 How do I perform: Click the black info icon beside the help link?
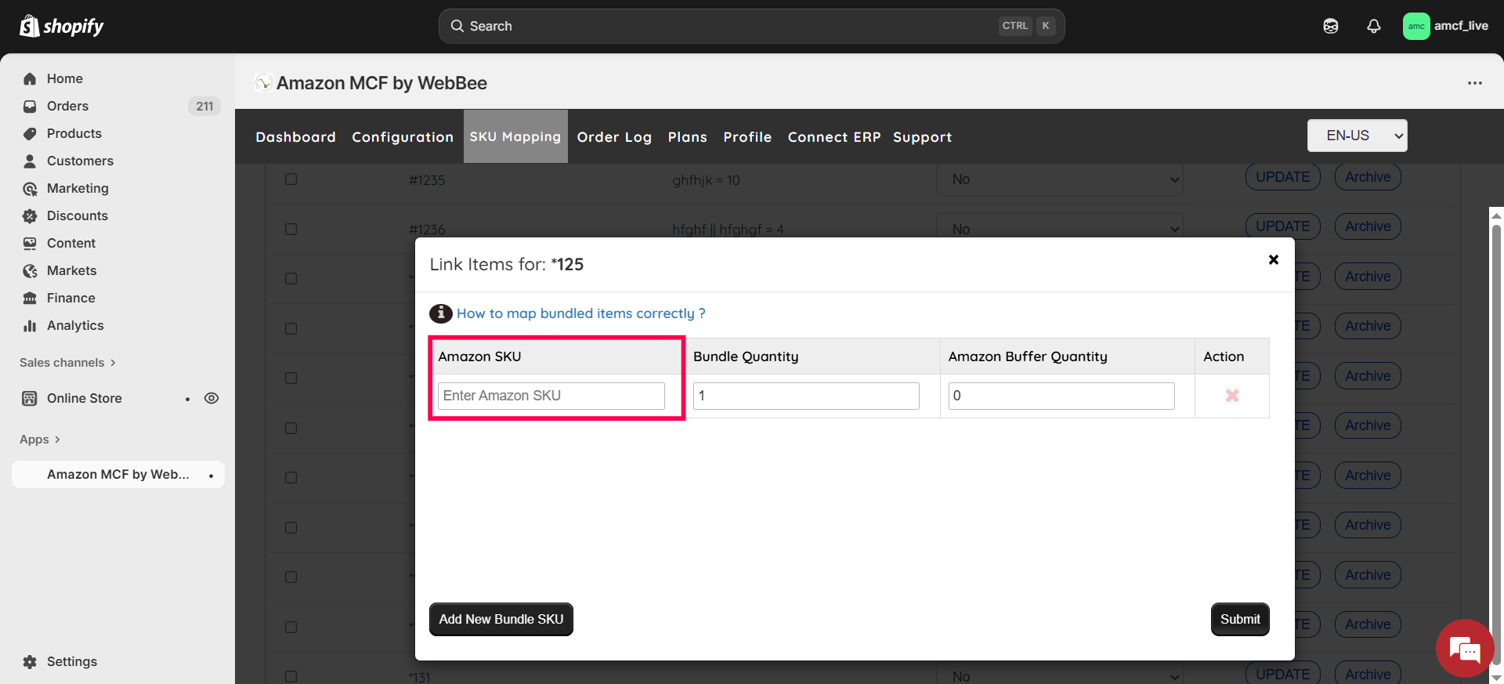tap(440, 313)
